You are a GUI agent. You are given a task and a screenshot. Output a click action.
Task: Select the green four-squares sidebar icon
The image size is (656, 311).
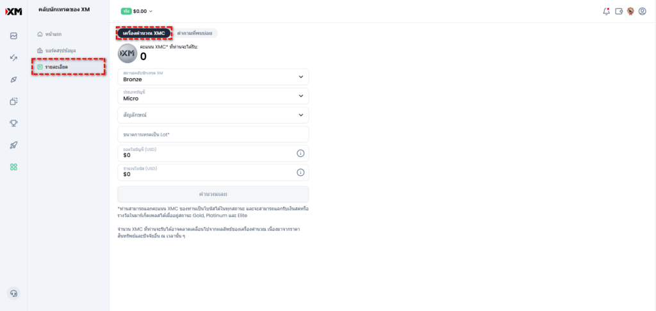click(x=13, y=167)
